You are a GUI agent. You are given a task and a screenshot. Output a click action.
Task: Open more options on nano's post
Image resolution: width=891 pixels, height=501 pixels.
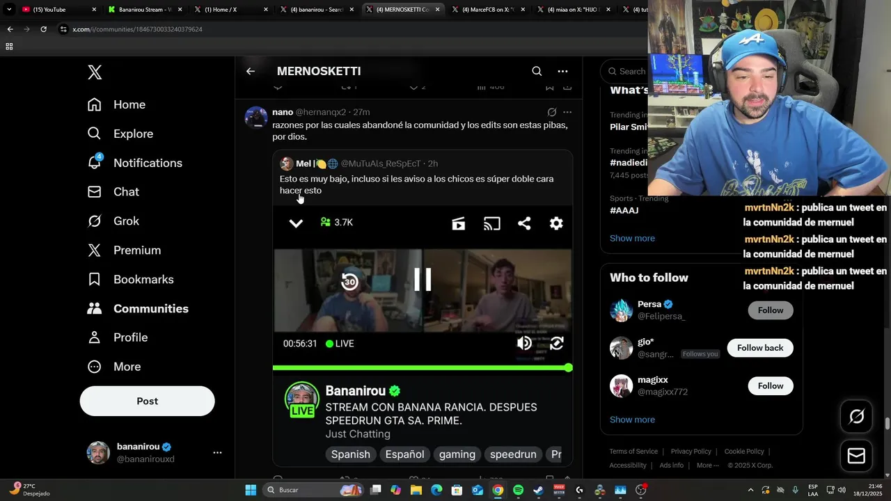[x=567, y=112]
